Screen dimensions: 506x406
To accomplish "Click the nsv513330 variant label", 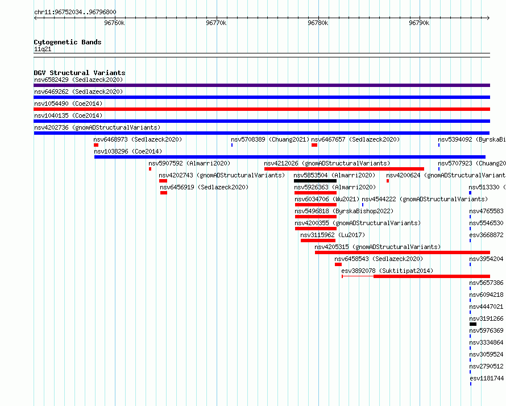I will tap(487, 187).
